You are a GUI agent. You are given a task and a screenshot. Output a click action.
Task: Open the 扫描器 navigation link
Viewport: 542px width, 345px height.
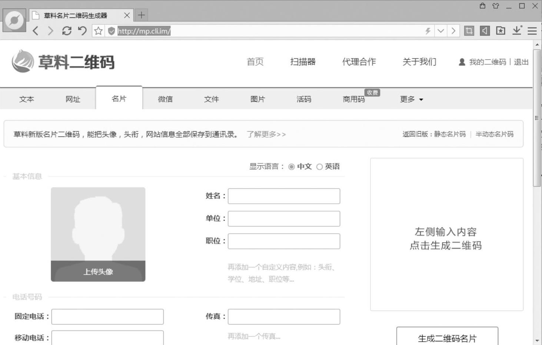pos(303,62)
